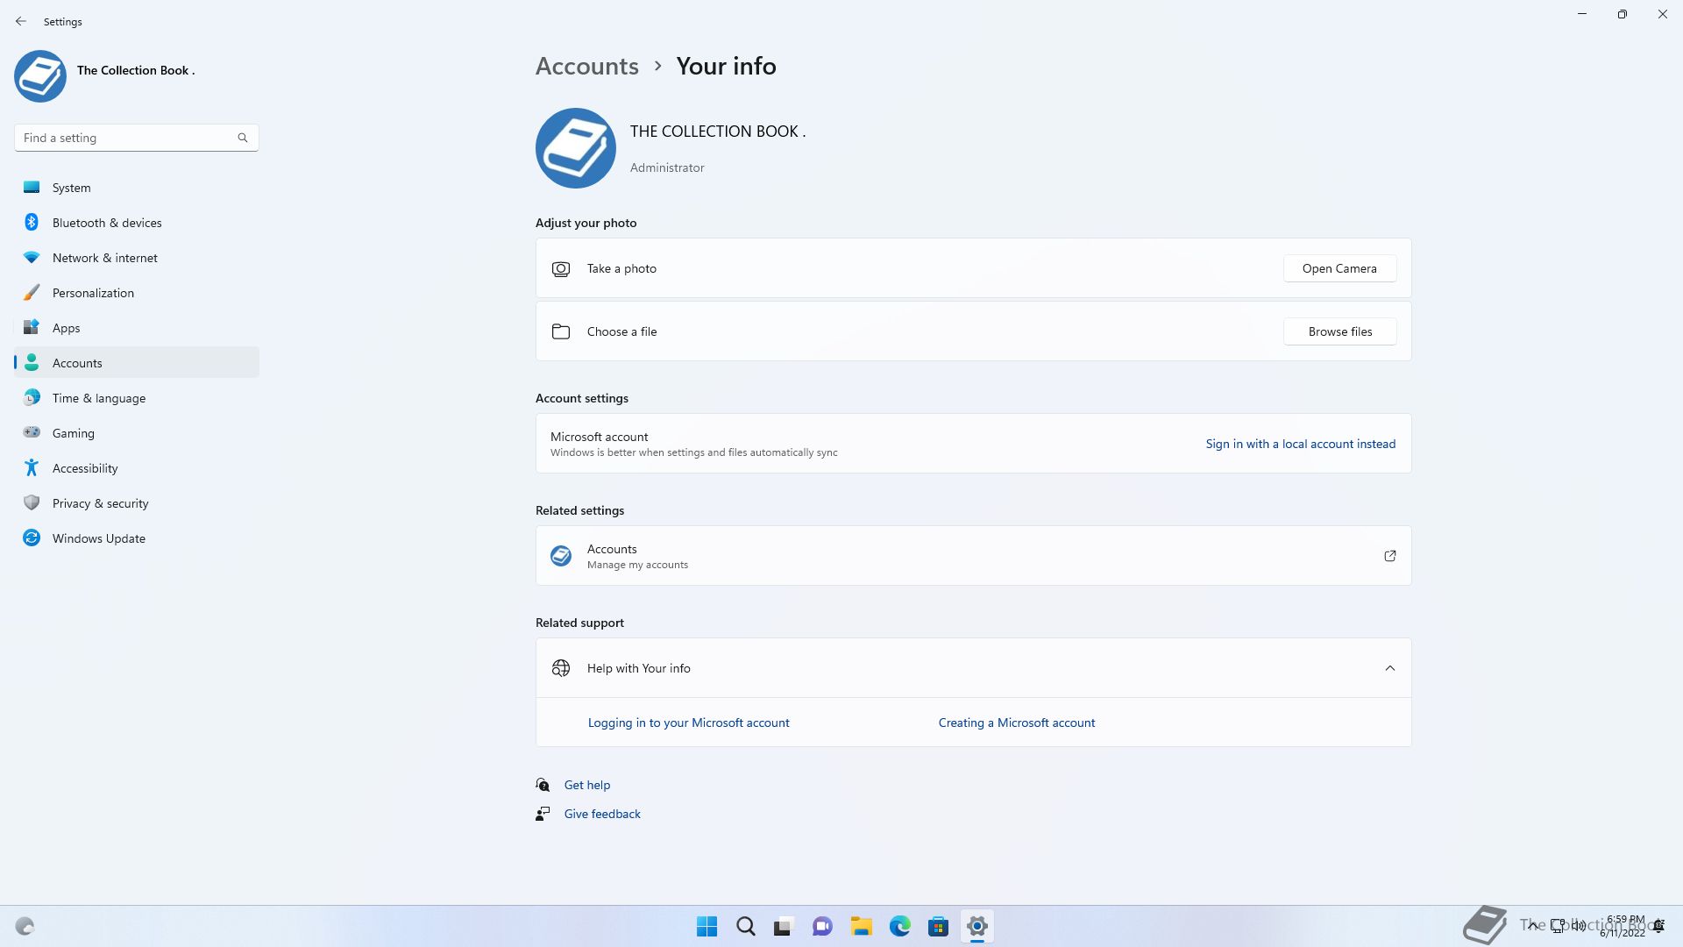Click the Settings gear on the taskbar
Screen dimensions: 1683x947
(976, 926)
